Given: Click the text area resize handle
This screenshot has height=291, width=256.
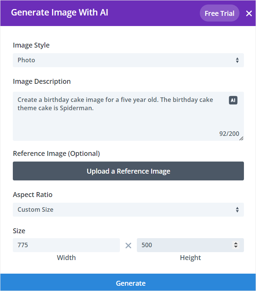Looking at the screenshot, I should pyautogui.click(x=241, y=139).
